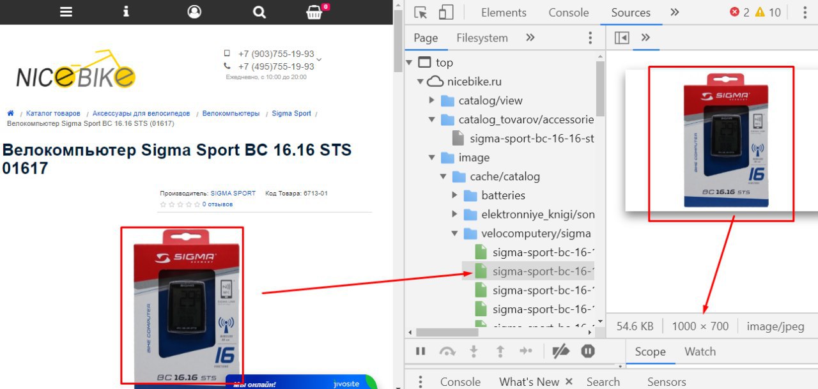Open the Filesystem navigator tab
Screen dimensions: 818x389
coord(482,38)
